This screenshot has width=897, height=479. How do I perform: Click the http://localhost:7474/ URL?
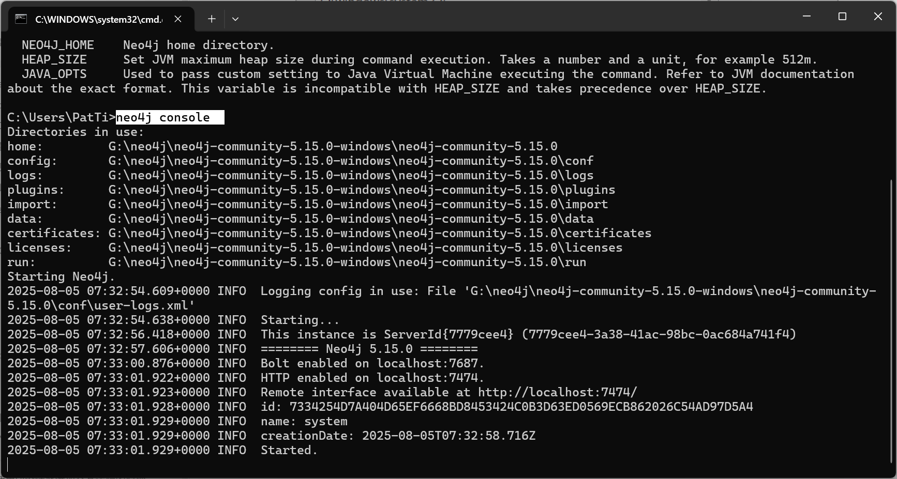coord(558,392)
